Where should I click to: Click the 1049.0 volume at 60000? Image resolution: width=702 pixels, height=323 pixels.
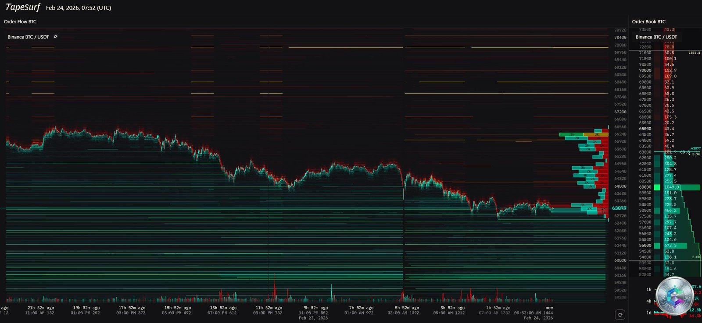click(671, 187)
